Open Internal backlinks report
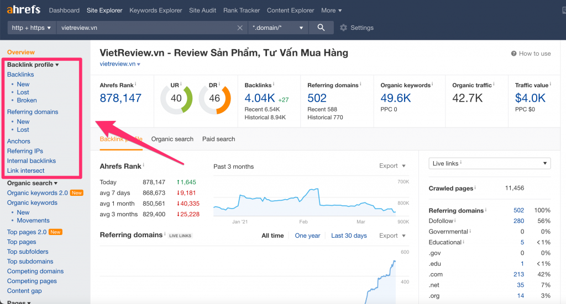Viewport: 566px width, 304px height. (32, 161)
